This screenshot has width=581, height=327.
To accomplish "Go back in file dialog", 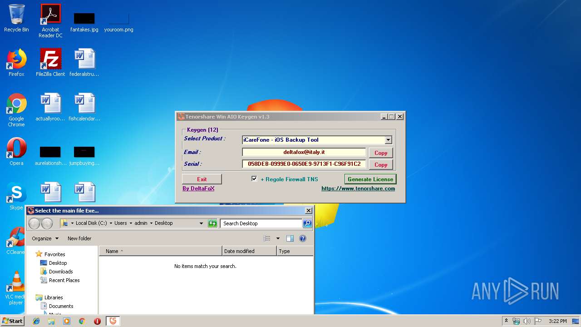I will [34, 223].
